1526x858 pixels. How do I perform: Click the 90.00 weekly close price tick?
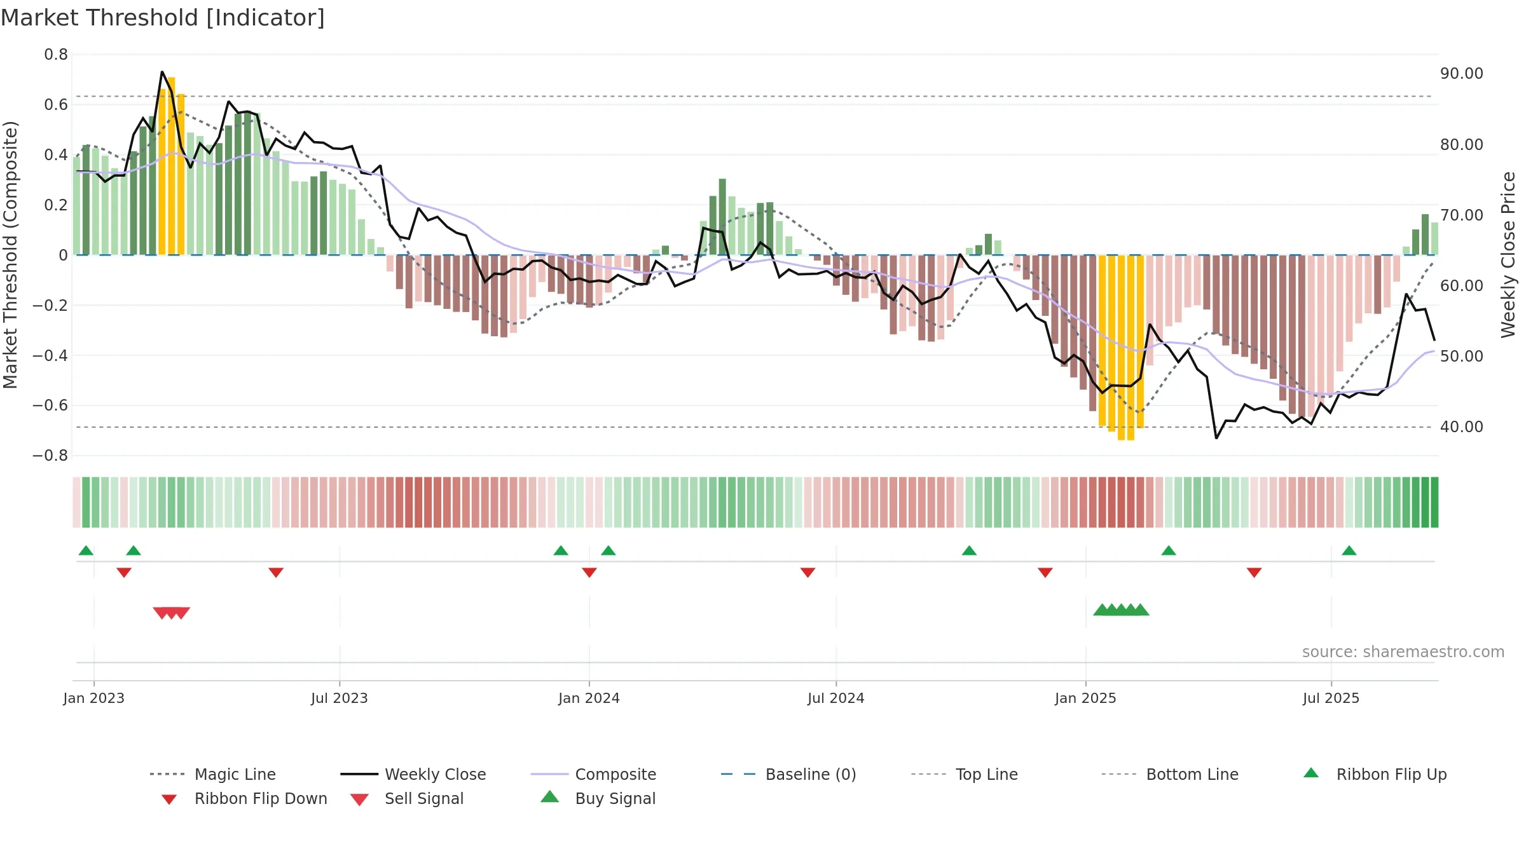pyautogui.click(x=1462, y=74)
